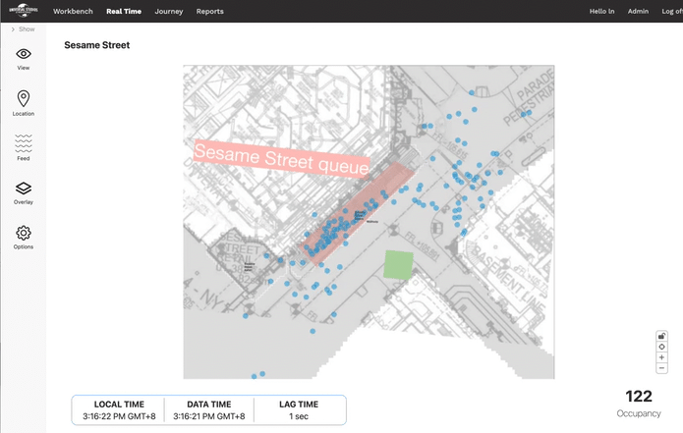Open the Reports tab
The width and height of the screenshot is (683, 433).
pyautogui.click(x=209, y=12)
